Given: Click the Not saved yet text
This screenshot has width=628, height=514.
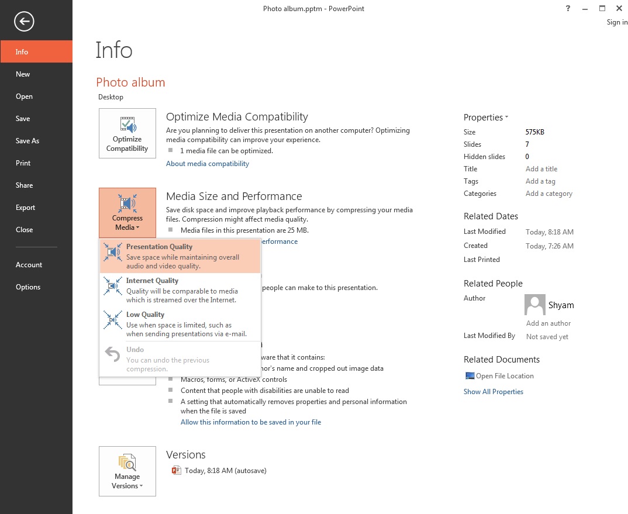Looking at the screenshot, I should (547, 337).
